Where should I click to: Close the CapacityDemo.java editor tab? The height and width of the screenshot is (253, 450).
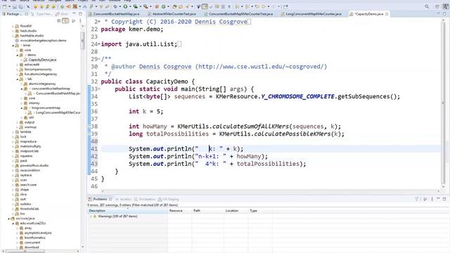(x=387, y=14)
